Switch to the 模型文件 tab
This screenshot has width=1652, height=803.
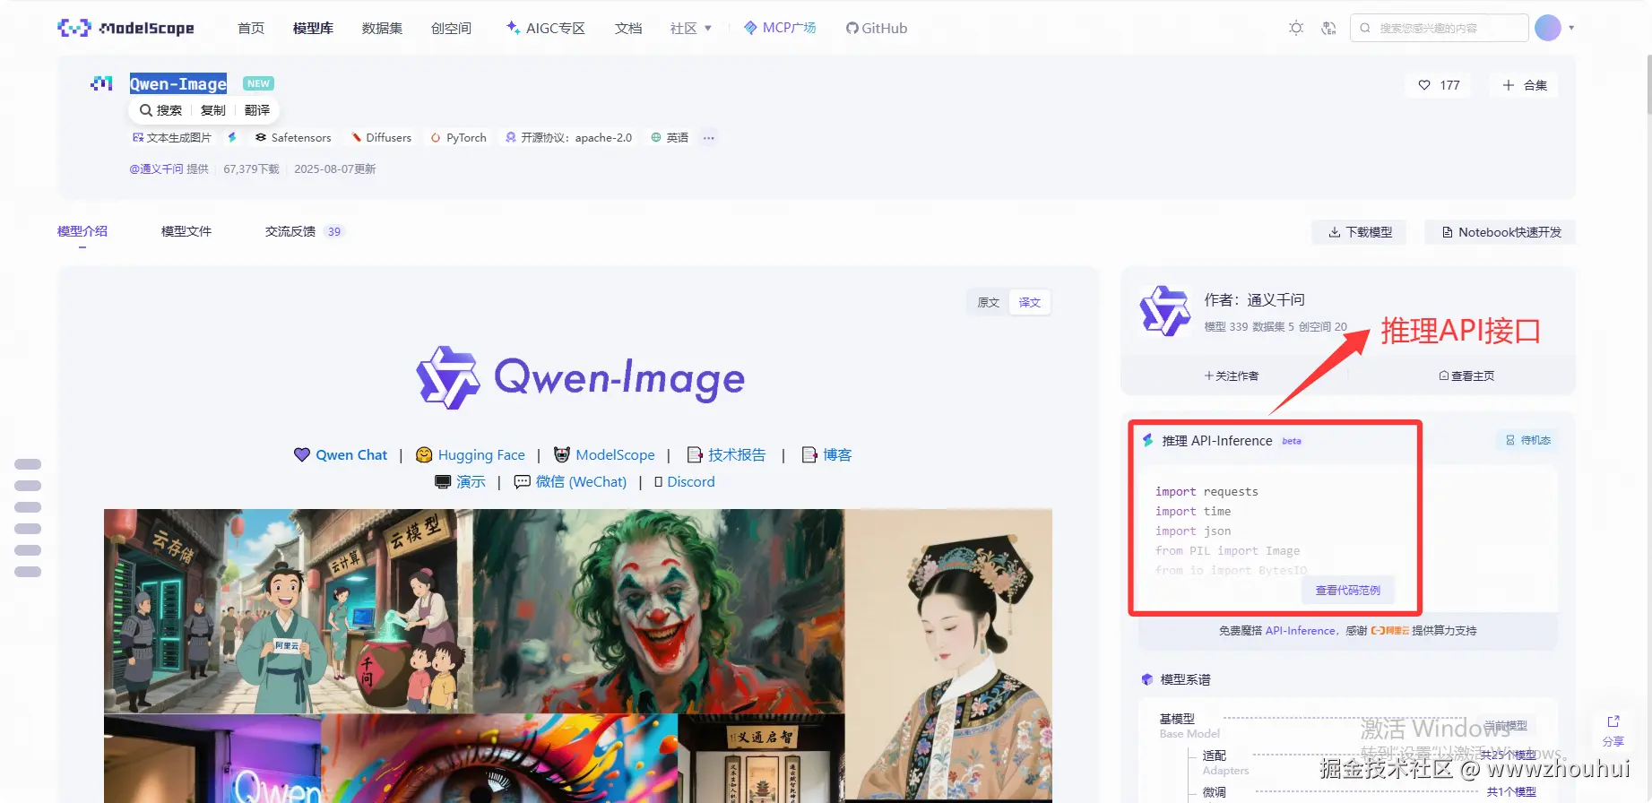(186, 231)
